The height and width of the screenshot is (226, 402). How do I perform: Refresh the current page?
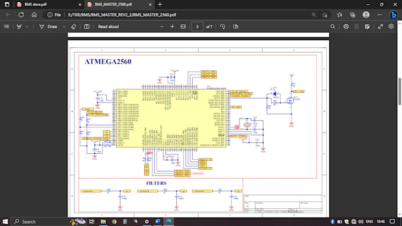(x=21, y=15)
